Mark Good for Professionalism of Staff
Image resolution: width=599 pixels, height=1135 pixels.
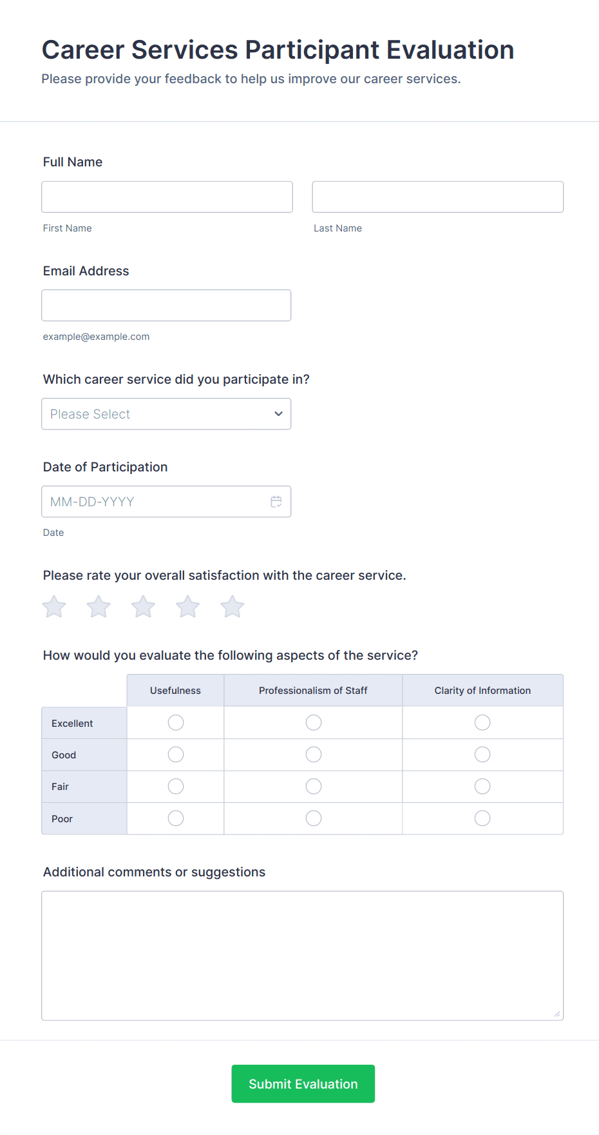[x=313, y=754]
